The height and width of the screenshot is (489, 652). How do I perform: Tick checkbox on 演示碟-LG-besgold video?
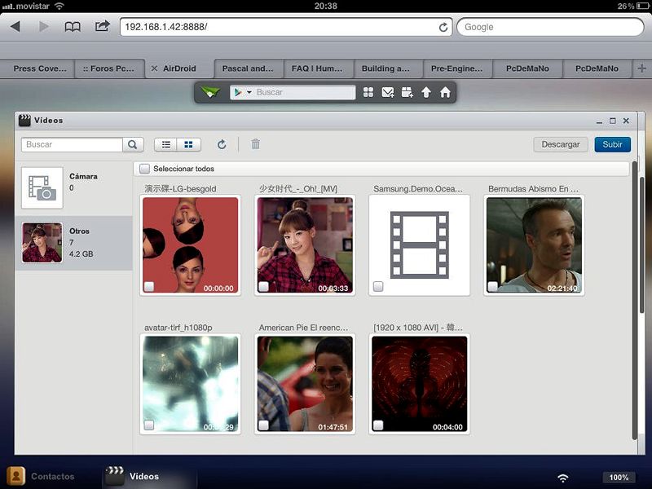click(x=149, y=286)
